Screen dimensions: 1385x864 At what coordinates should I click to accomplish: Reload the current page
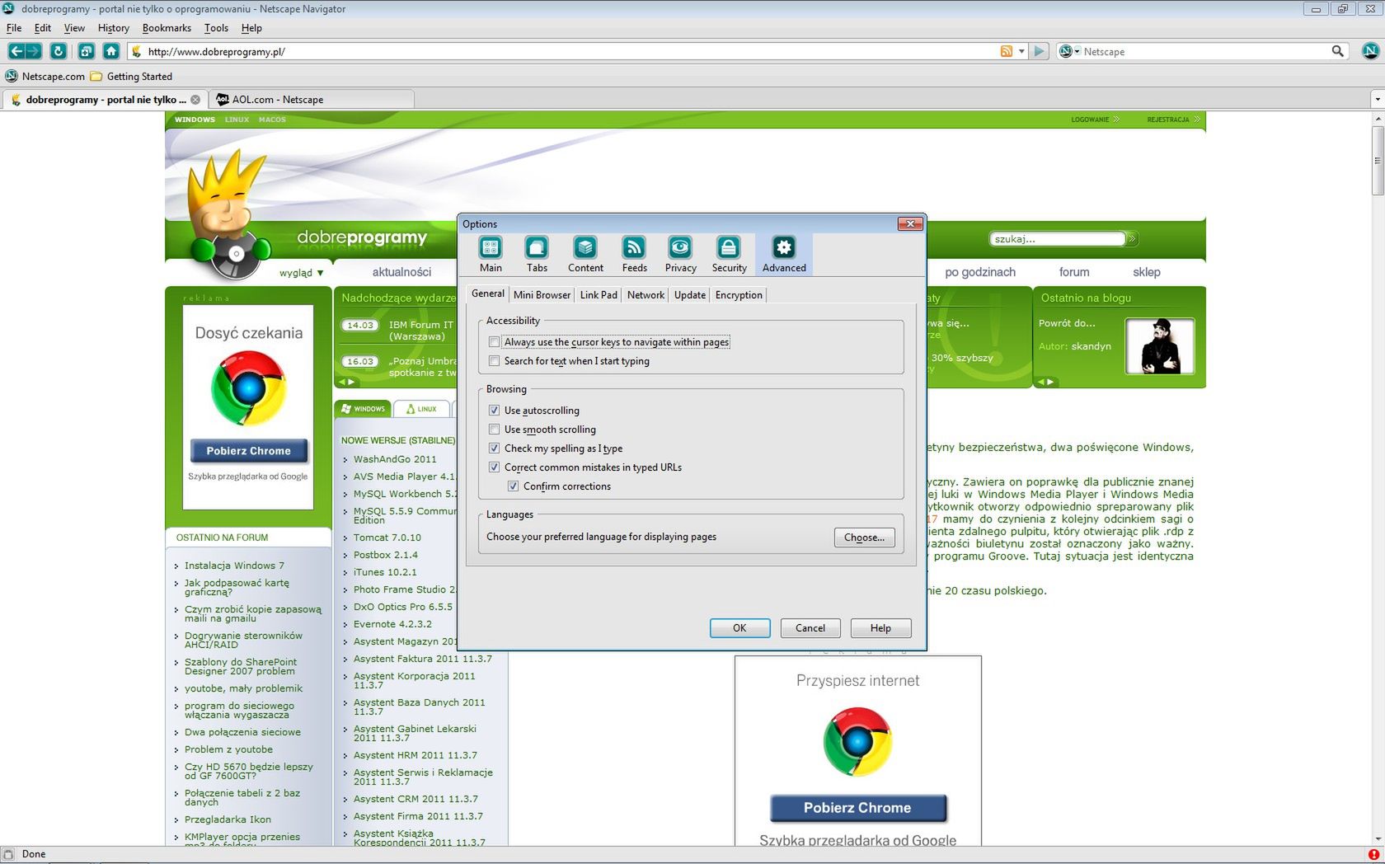point(59,51)
